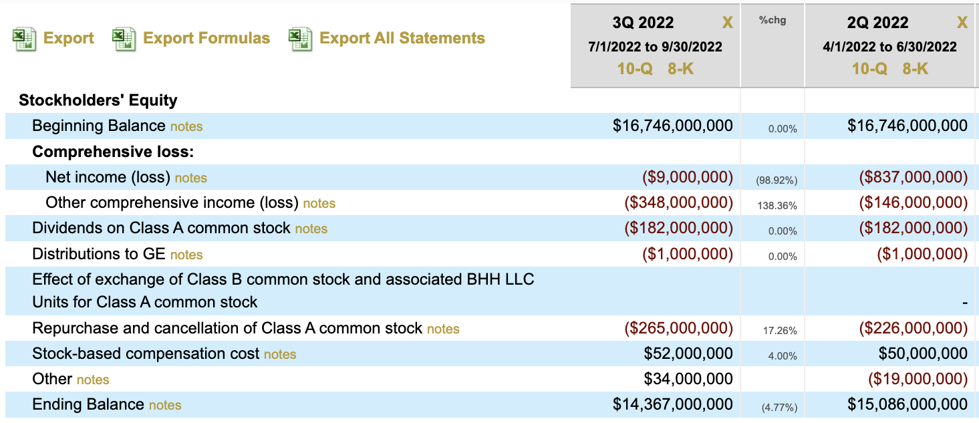View notes for Stock-based compensation cost
979x423 pixels.
click(x=280, y=354)
